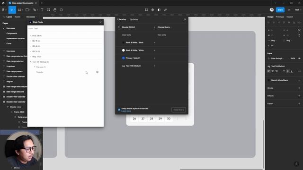
Task: Open a new file tab with plus
Action: click(42, 3)
